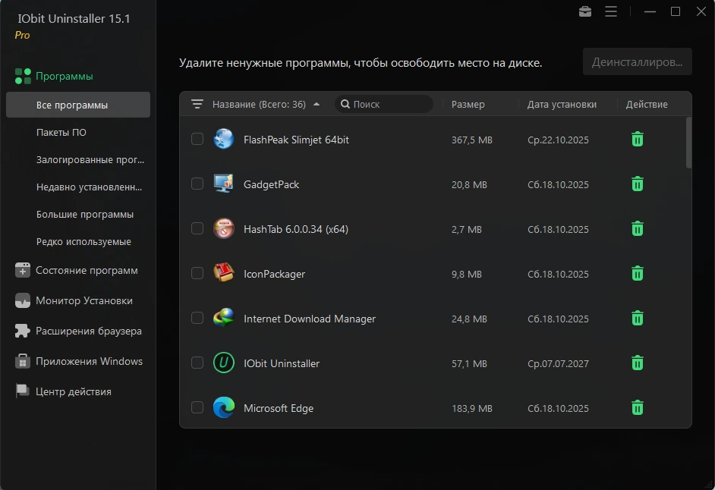The image size is (715, 490).
Task: Uninstall IObit Uninstaller via trash icon
Action: [638, 363]
